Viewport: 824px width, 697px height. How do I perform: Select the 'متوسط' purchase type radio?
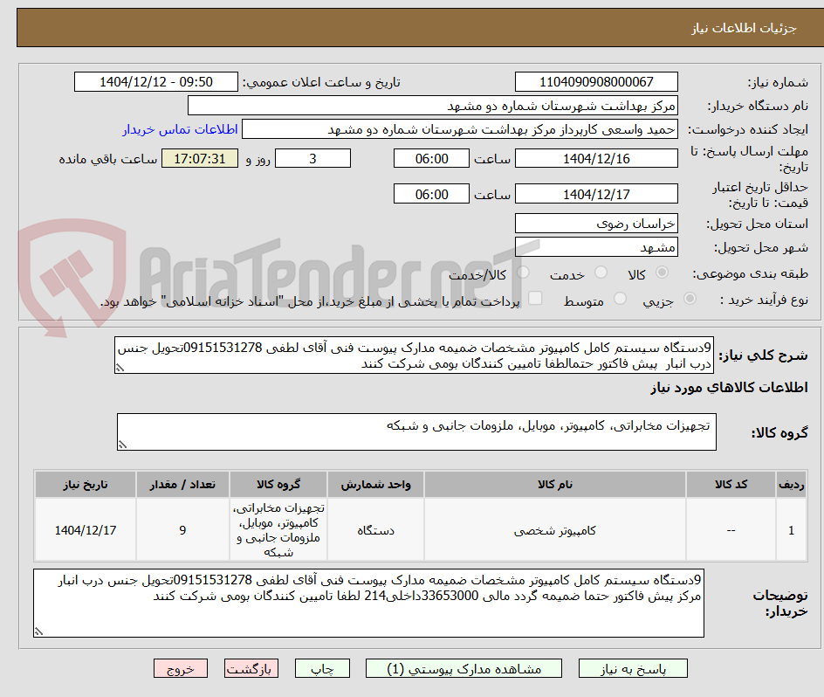[x=620, y=299]
